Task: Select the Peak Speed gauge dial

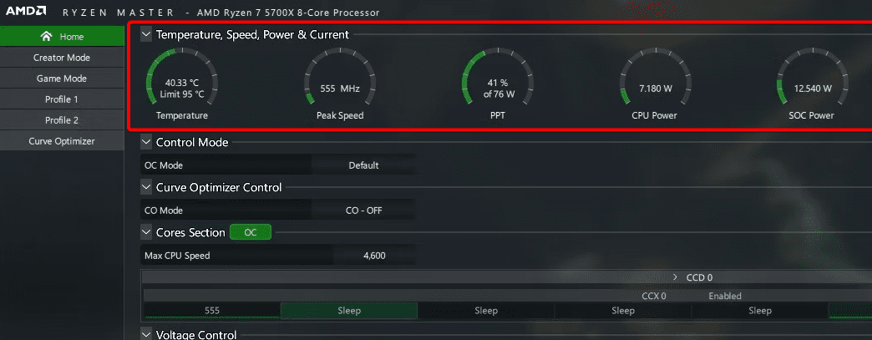Action: click(x=340, y=84)
